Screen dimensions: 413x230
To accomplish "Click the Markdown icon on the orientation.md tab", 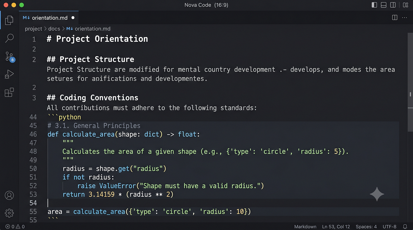I will (x=26, y=18).
